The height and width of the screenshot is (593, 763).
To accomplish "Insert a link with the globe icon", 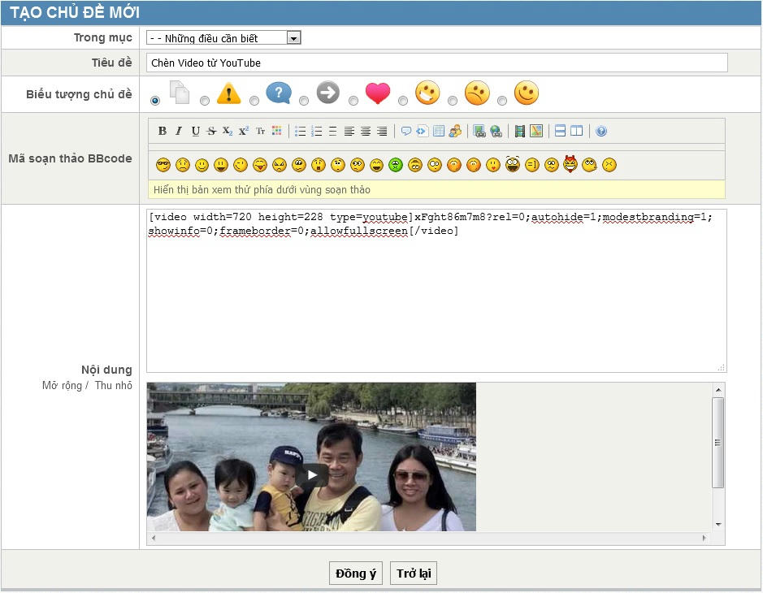I will point(496,131).
